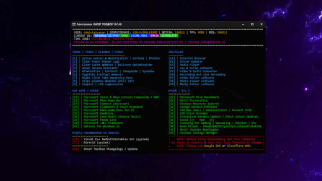The width and height of the screenshot is (322, 181).
Task: Click 'Microsoft Store & Xbox Console Companion' row
Action: pos(116,97)
